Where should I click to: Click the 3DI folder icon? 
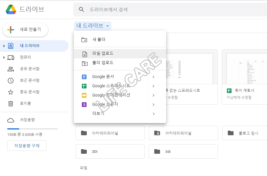tap(84, 151)
